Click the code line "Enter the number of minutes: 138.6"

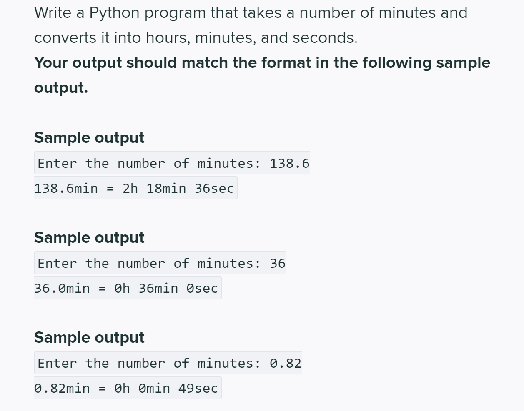point(172,163)
